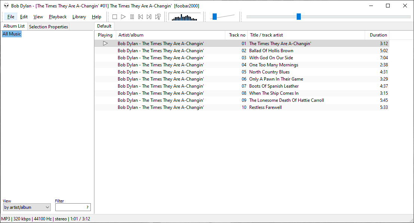This screenshot has width=414, height=223.
Task: Click the Stop playback button
Action: click(x=115, y=17)
